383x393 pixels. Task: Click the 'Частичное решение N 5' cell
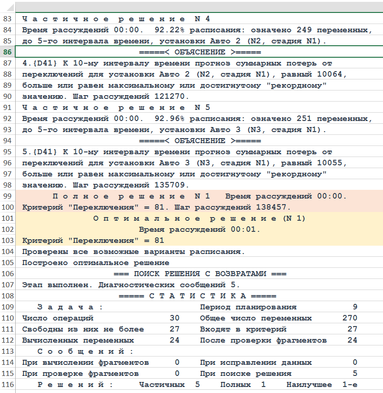coord(116,108)
